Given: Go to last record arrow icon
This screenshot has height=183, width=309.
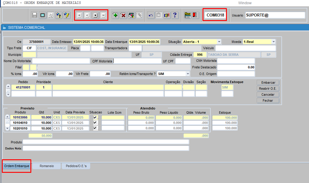Looking at the screenshot, I should [x=104, y=15].
